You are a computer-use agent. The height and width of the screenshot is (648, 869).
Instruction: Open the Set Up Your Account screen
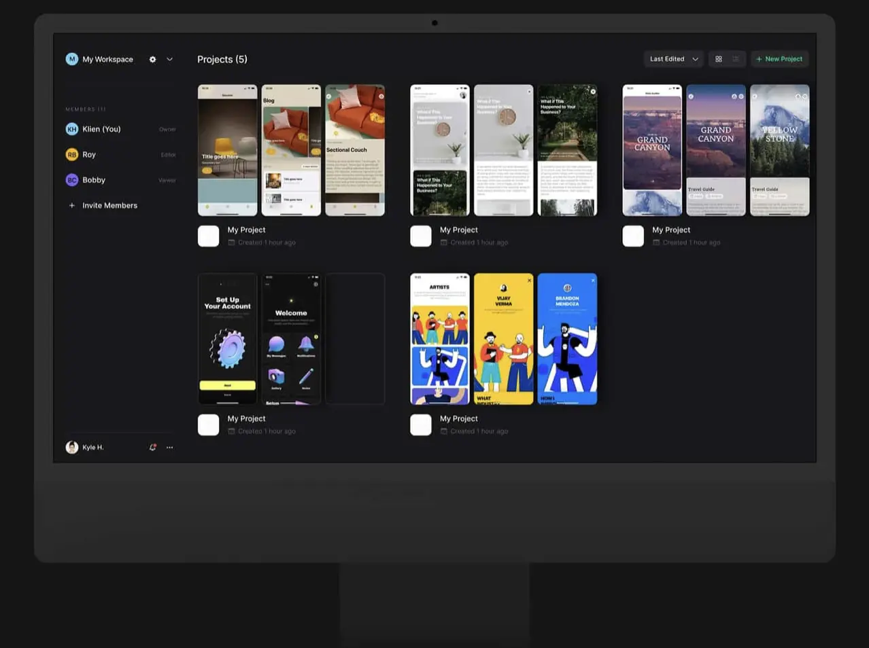[227, 339]
